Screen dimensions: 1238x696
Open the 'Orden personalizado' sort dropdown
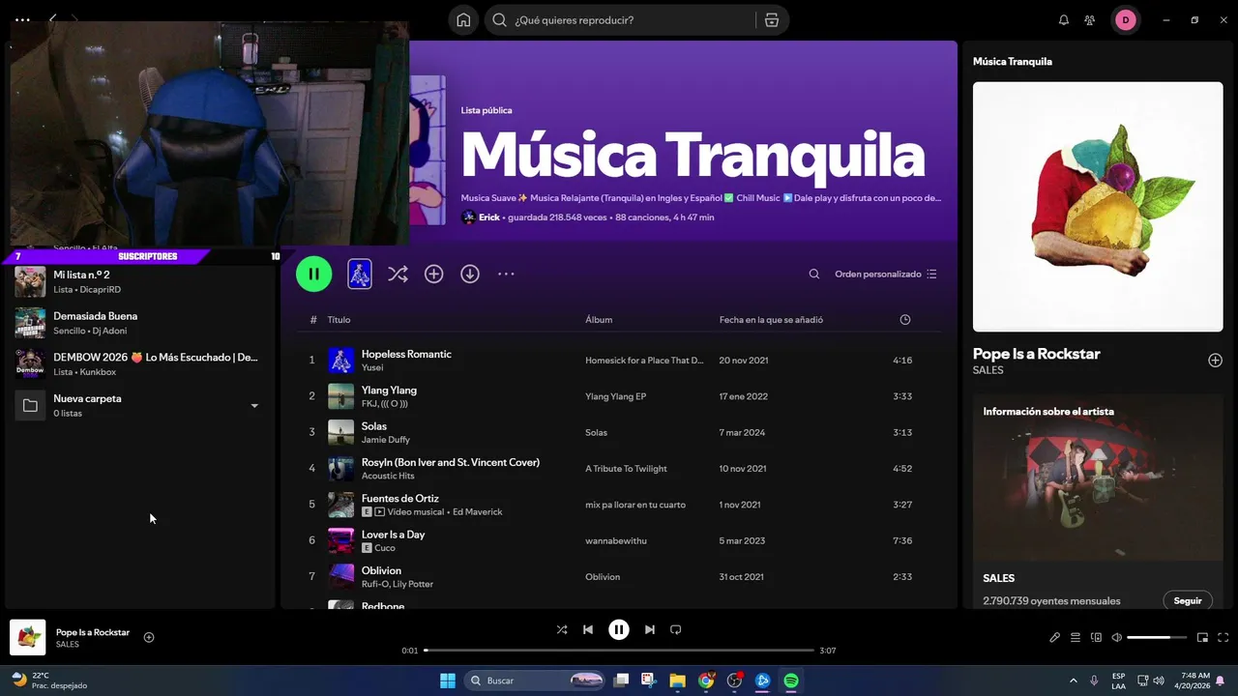pyautogui.click(x=886, y=275)
